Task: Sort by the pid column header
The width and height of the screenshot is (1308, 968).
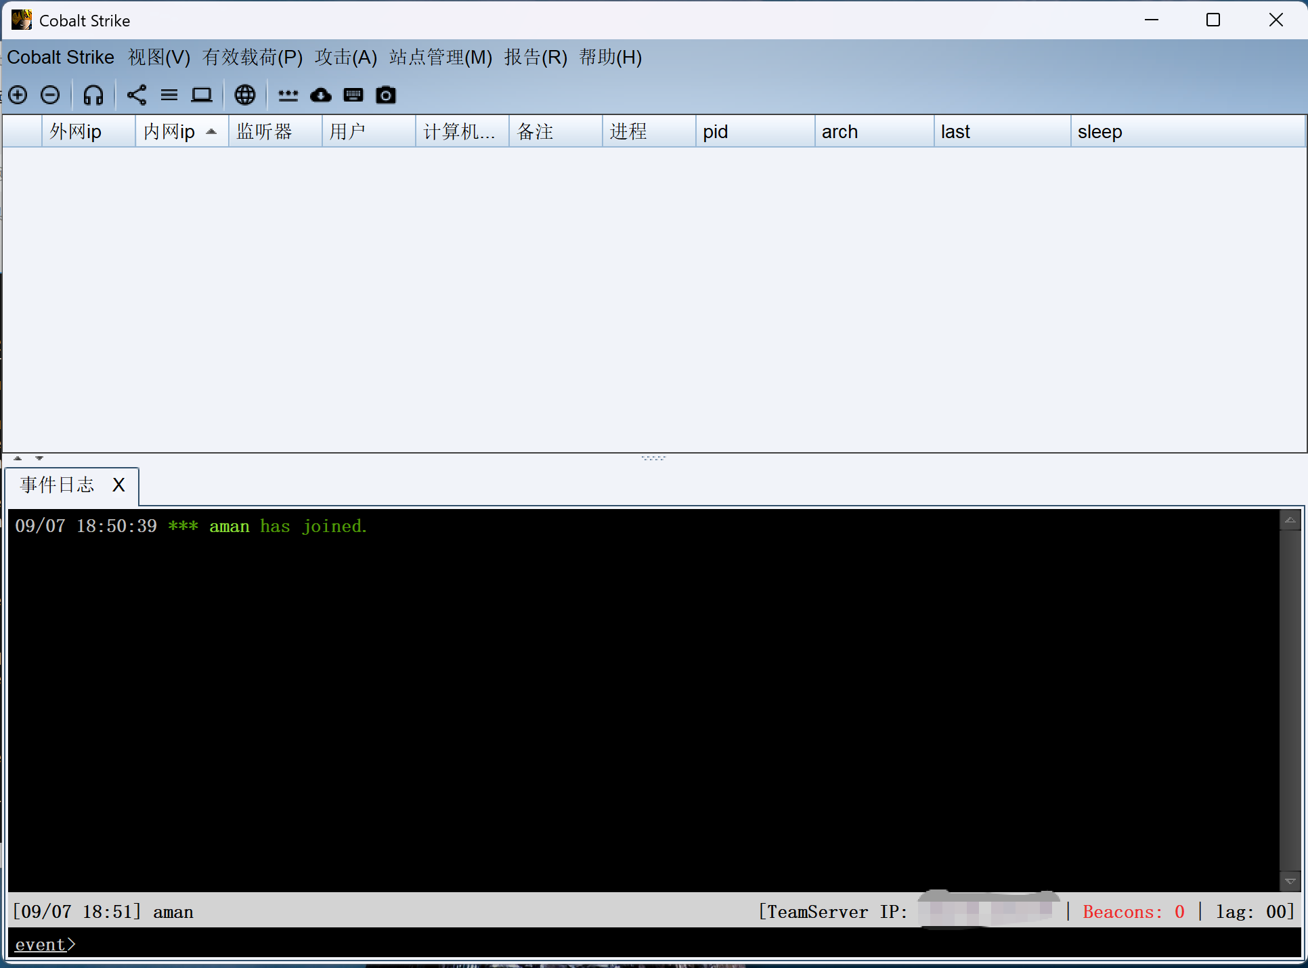Action: (x=756, y=131)
